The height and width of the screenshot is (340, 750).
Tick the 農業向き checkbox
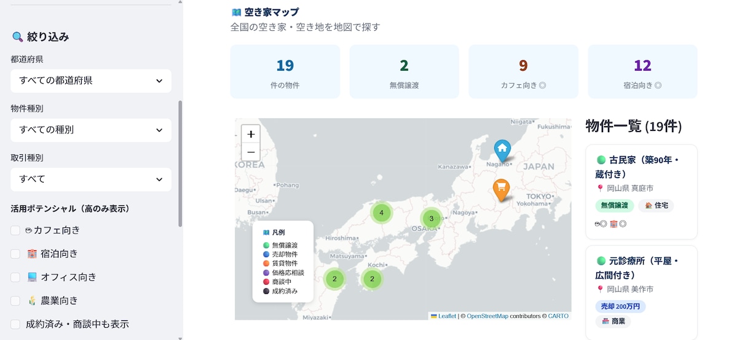(15, 301)
